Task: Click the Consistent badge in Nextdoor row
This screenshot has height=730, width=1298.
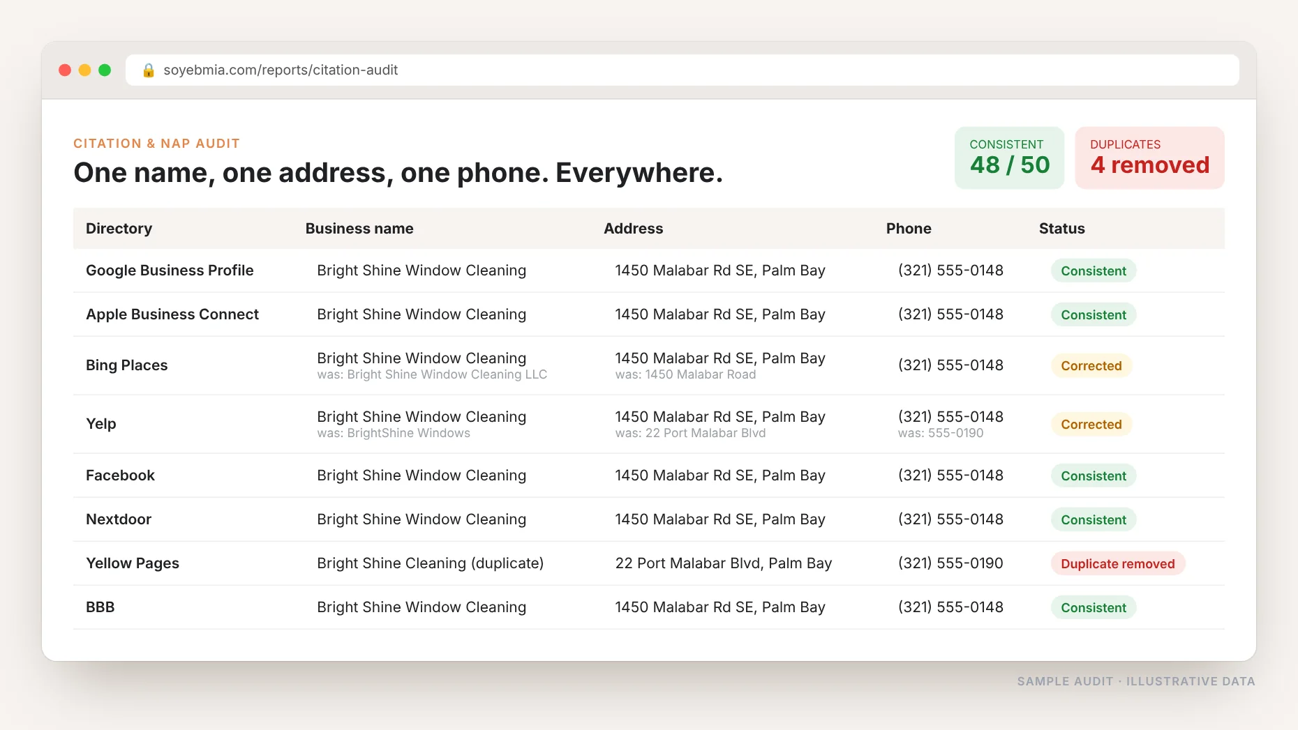Action: 1094,519
